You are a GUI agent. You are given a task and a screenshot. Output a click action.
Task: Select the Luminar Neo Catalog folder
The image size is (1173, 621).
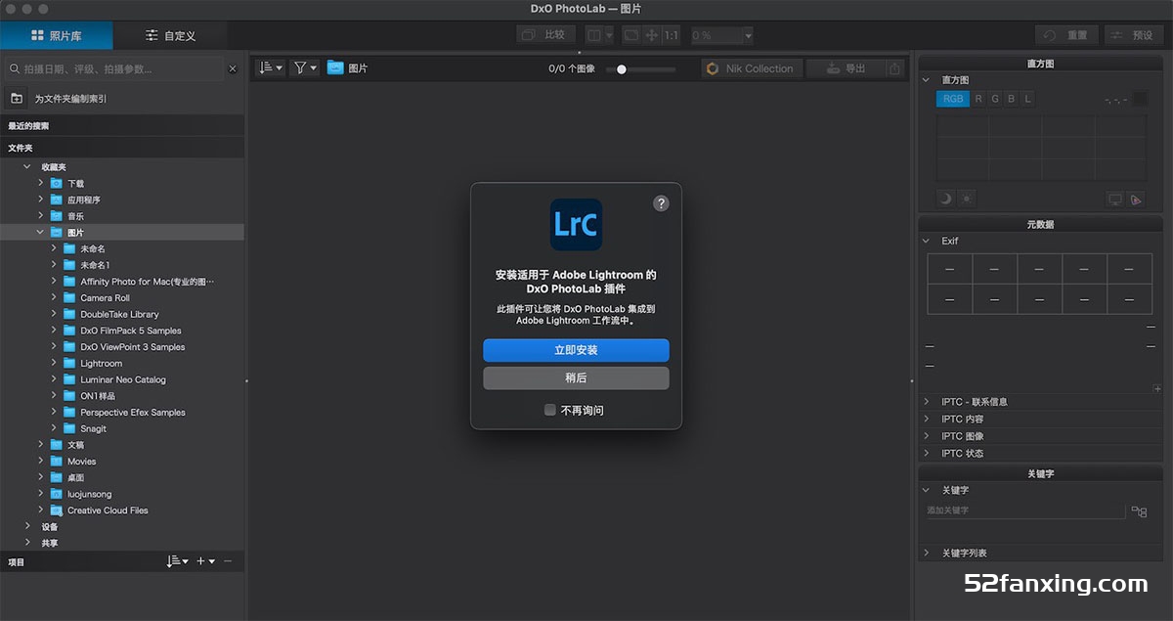pyautogui.click(x=122, y=379)
